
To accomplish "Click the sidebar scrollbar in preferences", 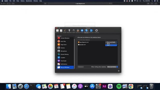I will tap(74, 54).
